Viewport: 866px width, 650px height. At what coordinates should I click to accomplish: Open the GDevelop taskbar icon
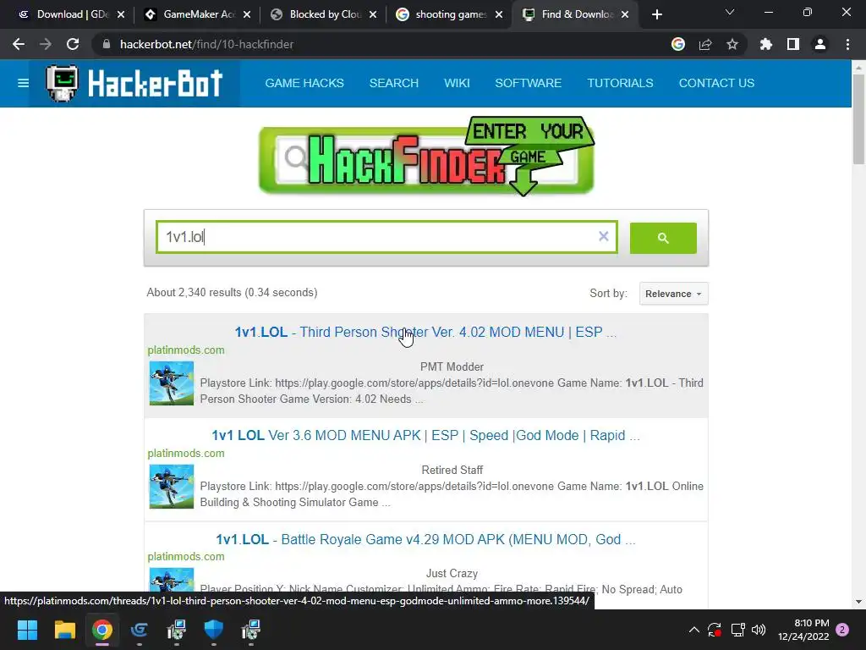point(140,630)
